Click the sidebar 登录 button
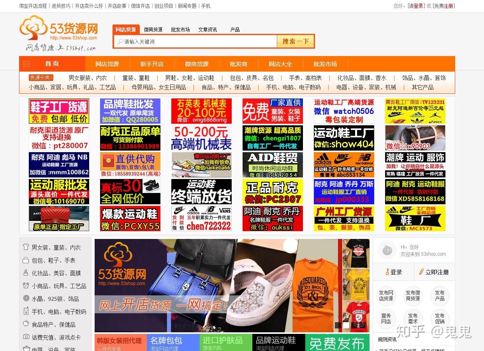Image resolution: width=484 pixels, height=351 pixels. [x=393, y=272]
